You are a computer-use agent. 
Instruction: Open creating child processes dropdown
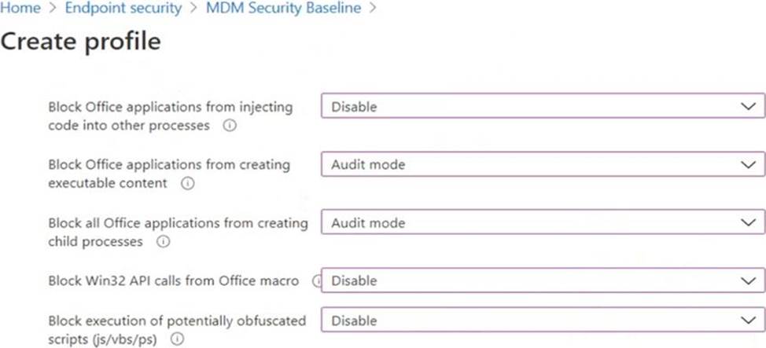pos(543,223)
